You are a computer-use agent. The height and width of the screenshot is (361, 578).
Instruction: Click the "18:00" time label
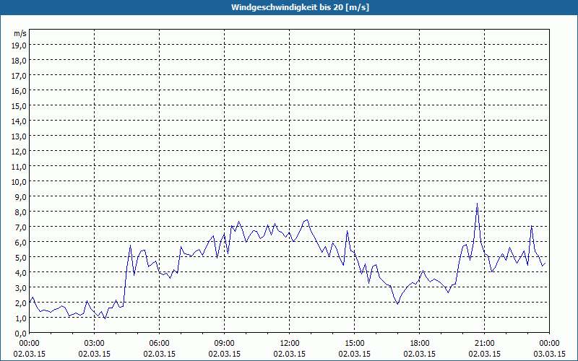coord(419,344)
